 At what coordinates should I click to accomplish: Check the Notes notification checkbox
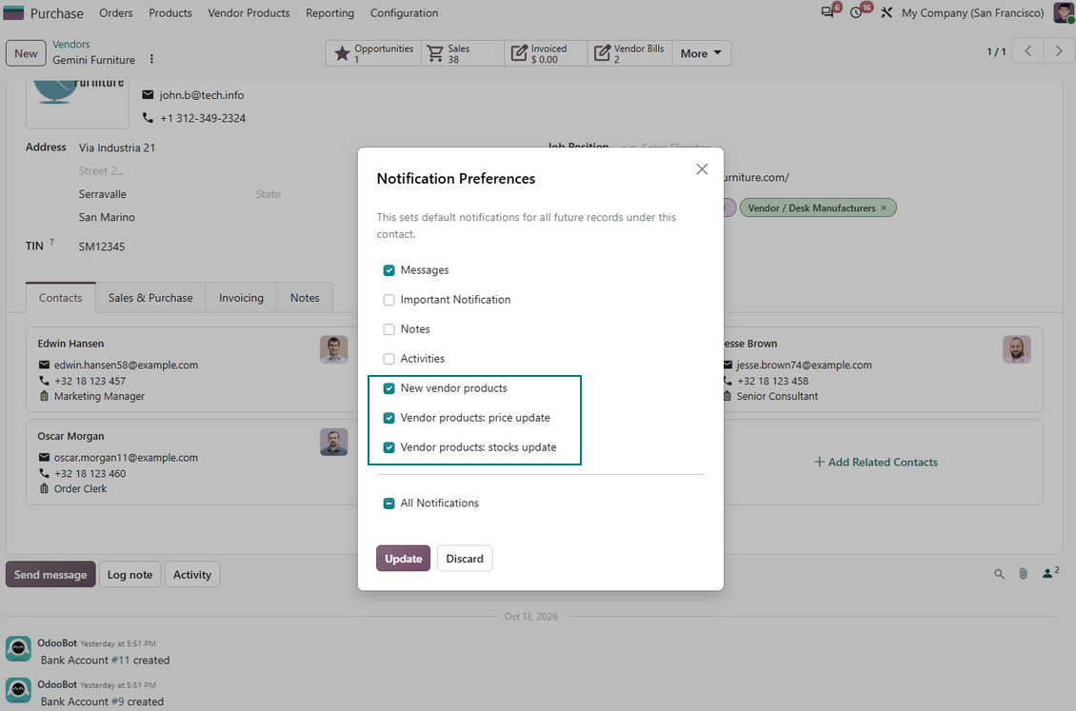[x=389, y=329]
